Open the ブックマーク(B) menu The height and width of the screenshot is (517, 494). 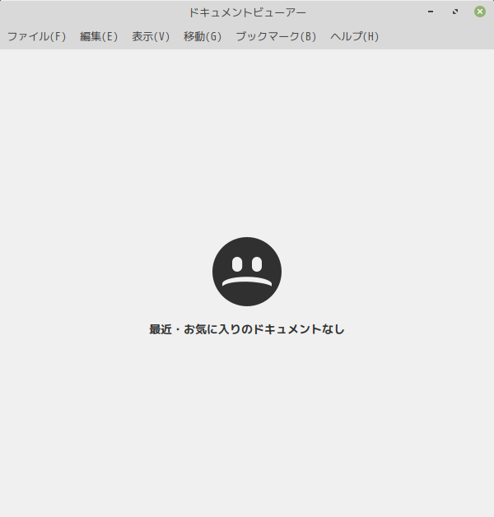click(x=276, y=36)
